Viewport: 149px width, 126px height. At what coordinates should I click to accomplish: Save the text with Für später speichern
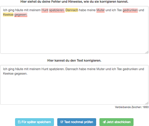(34, 122)
